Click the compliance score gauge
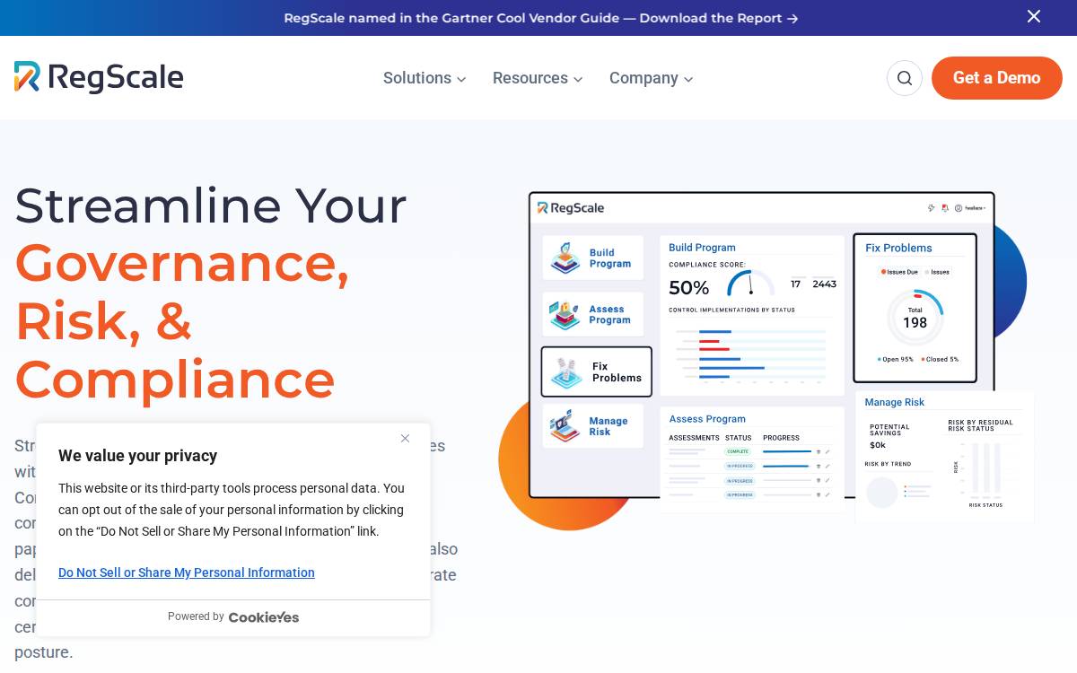This screenshot has height=673, width=1077. 751,284
